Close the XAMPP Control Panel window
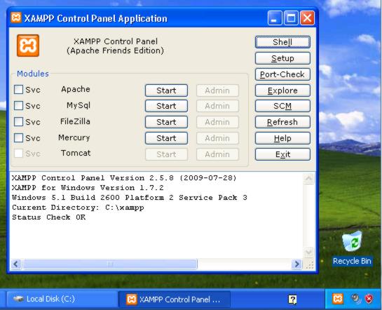The height and width of the screenshot is (310, 382). pos(307,18)
